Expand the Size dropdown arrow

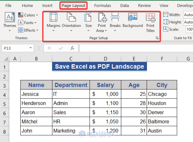point(88,31)
